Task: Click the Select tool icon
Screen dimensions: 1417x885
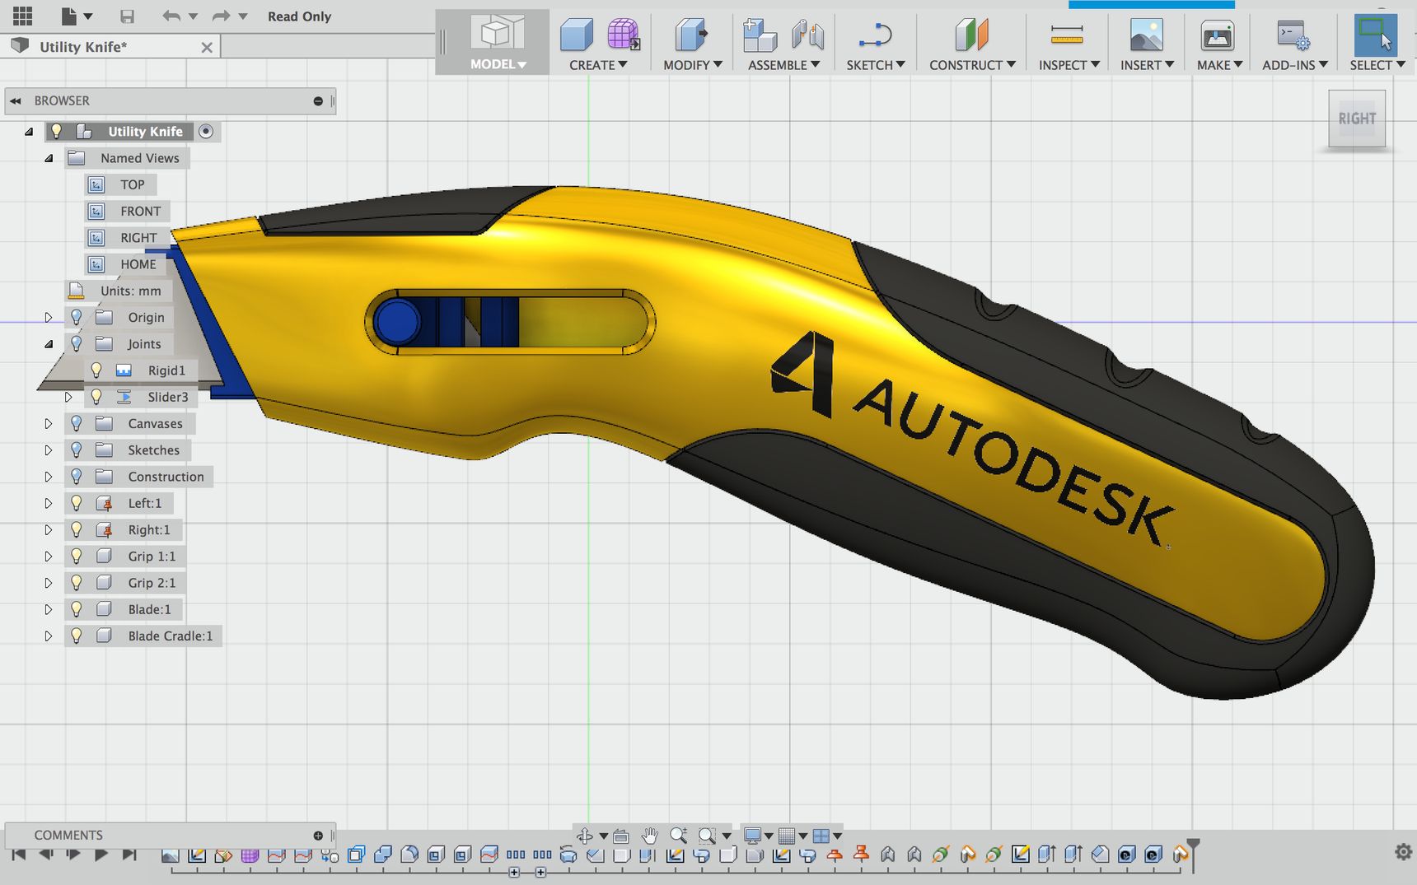Action: 1375,35
